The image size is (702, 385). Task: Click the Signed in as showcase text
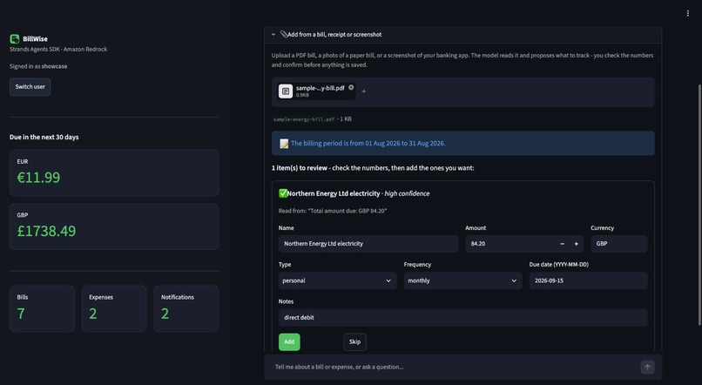[x=38, y=66]
